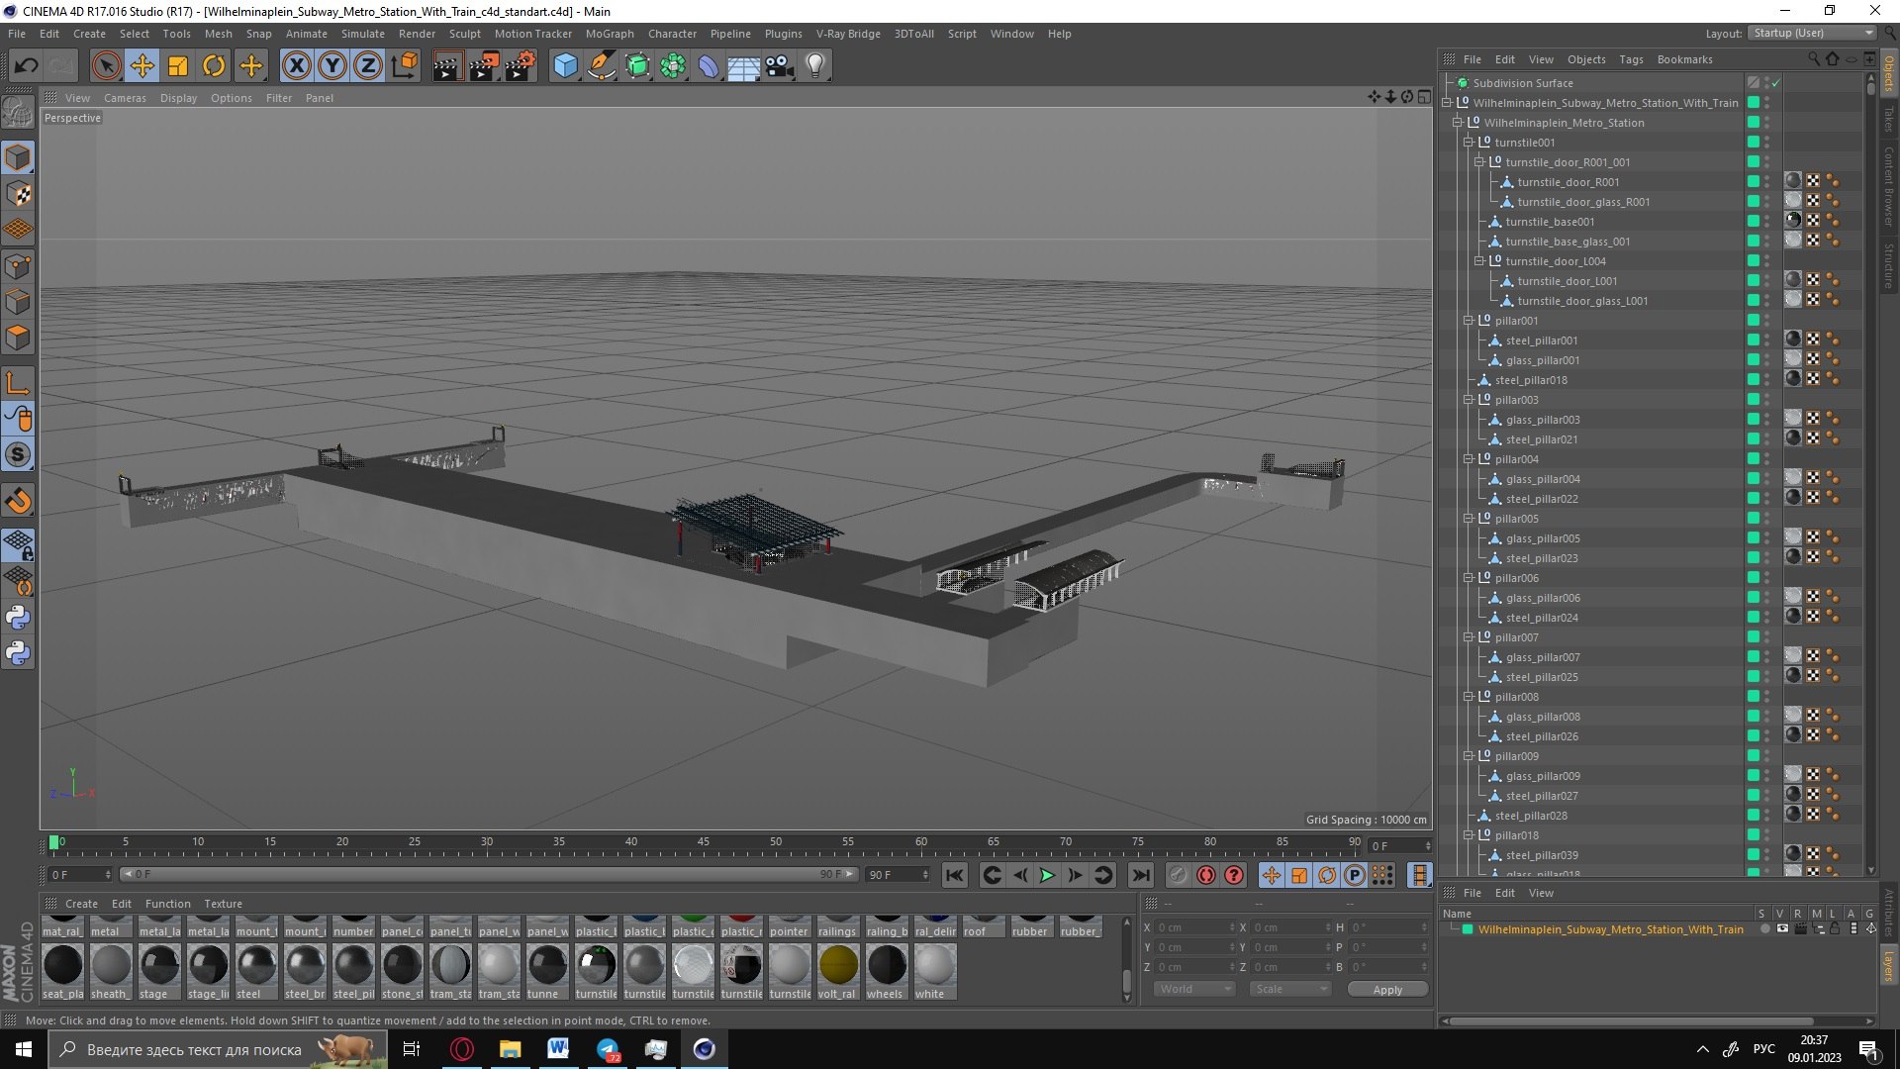Open the Takes side tab
The width and height of the screenshot is (1900, 1069).
click(x=1888, y=120)
